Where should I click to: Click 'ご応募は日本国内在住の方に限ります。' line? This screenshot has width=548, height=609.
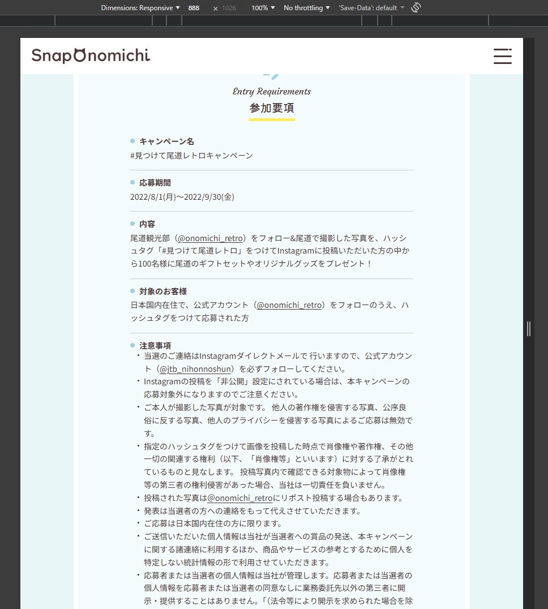(213, 524)
